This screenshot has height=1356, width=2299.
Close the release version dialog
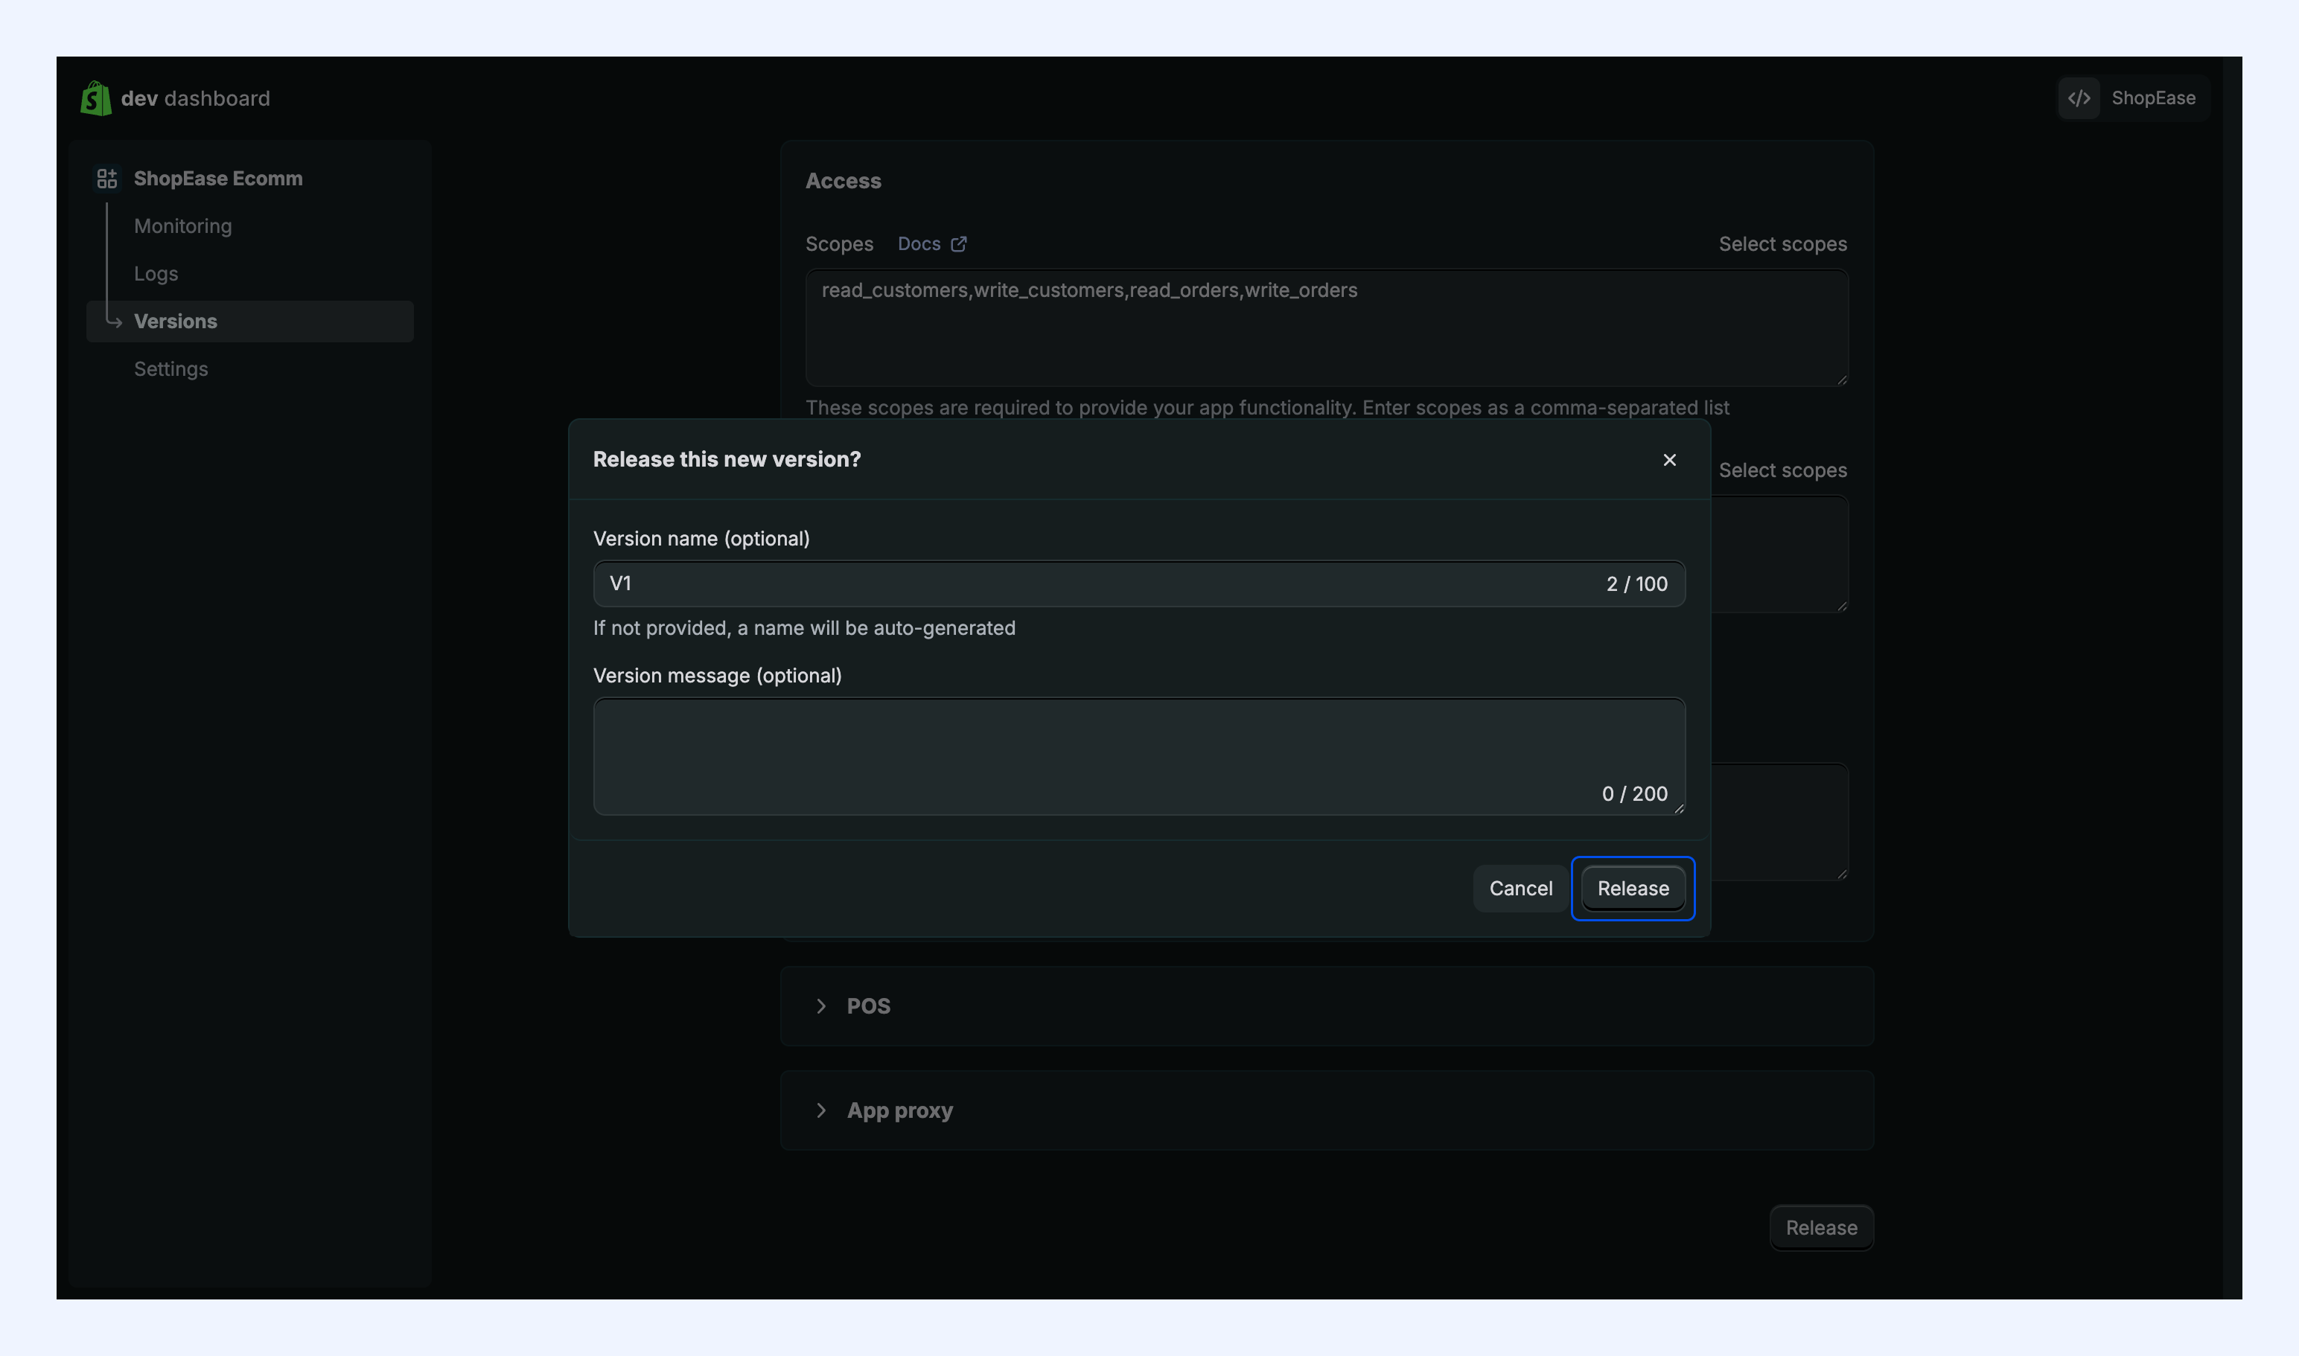point(1669,460)
